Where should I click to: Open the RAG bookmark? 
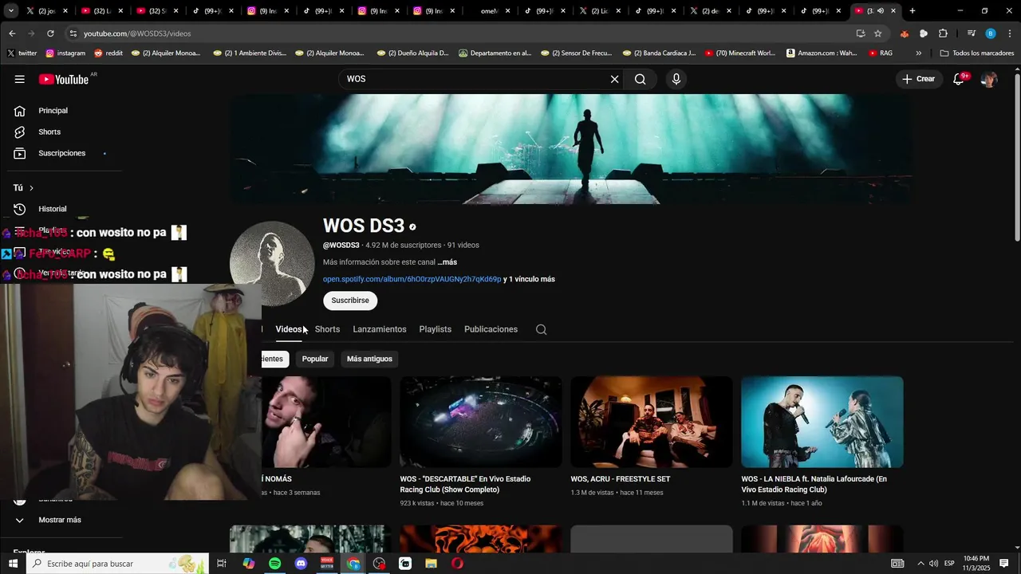pos(881,53)
